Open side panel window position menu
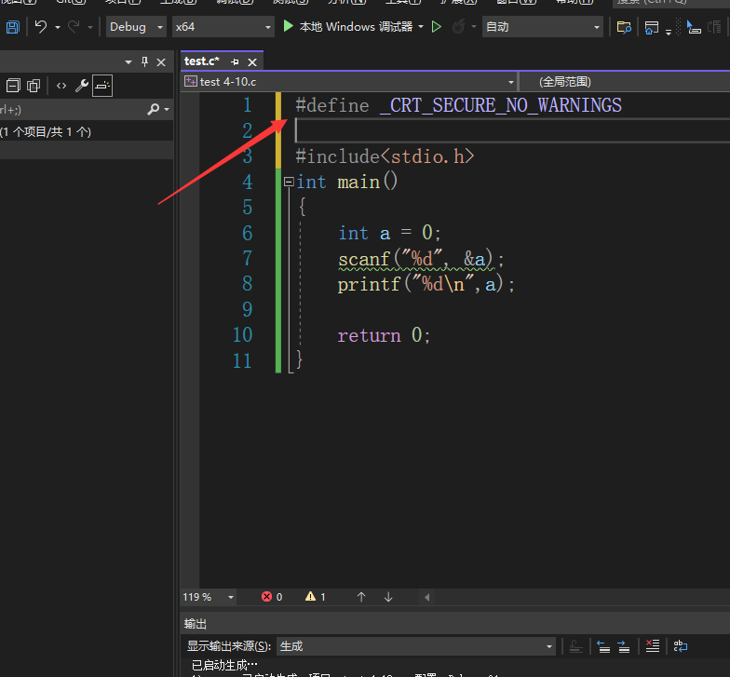730x677 pixels. 128,61
